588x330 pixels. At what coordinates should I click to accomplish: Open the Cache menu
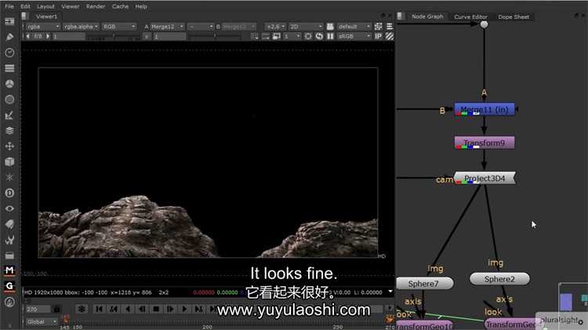(120, 6)
